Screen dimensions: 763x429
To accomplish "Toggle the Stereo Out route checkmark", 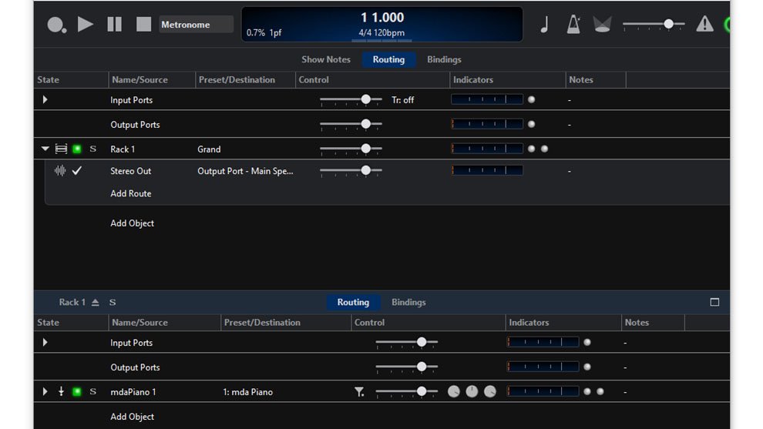I will tap(77, 171).
